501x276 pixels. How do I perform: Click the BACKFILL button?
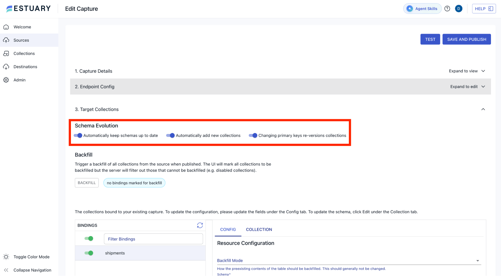coord(86,183)
